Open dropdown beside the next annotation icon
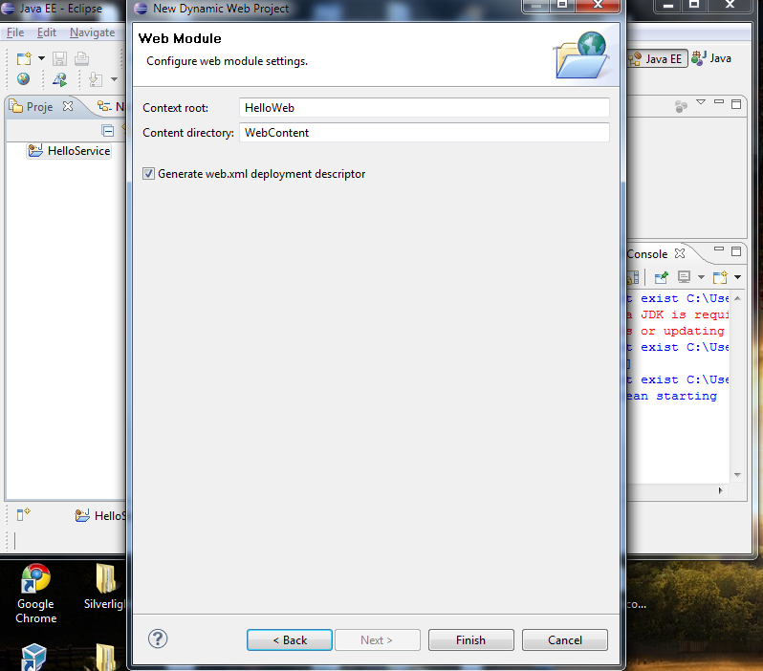The width and height of the screenshot is (763, 671). 114,79
